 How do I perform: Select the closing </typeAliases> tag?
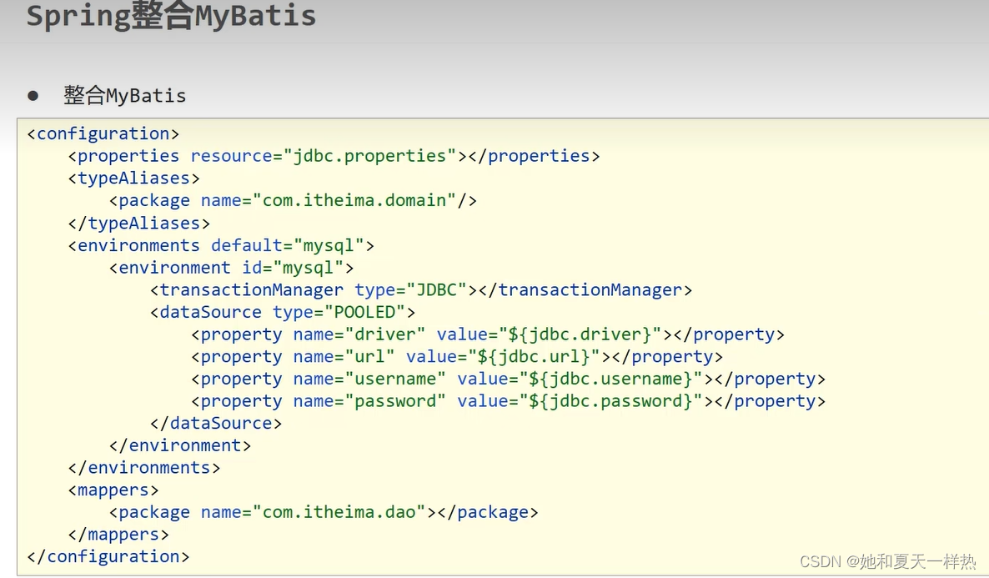click(x=138, y=224)
